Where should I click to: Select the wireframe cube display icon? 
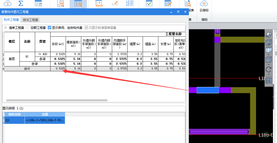pos(268,50)
